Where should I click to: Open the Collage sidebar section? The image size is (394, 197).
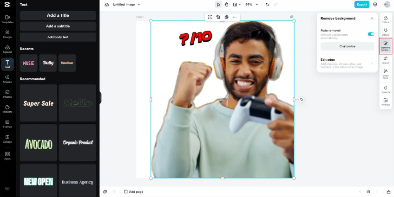(x=7, y=139)
